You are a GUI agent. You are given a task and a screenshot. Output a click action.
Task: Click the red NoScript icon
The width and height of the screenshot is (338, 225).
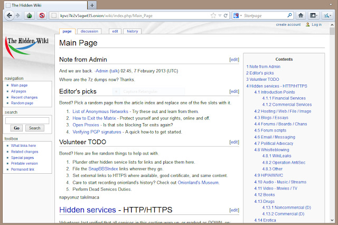click(42, 15)
